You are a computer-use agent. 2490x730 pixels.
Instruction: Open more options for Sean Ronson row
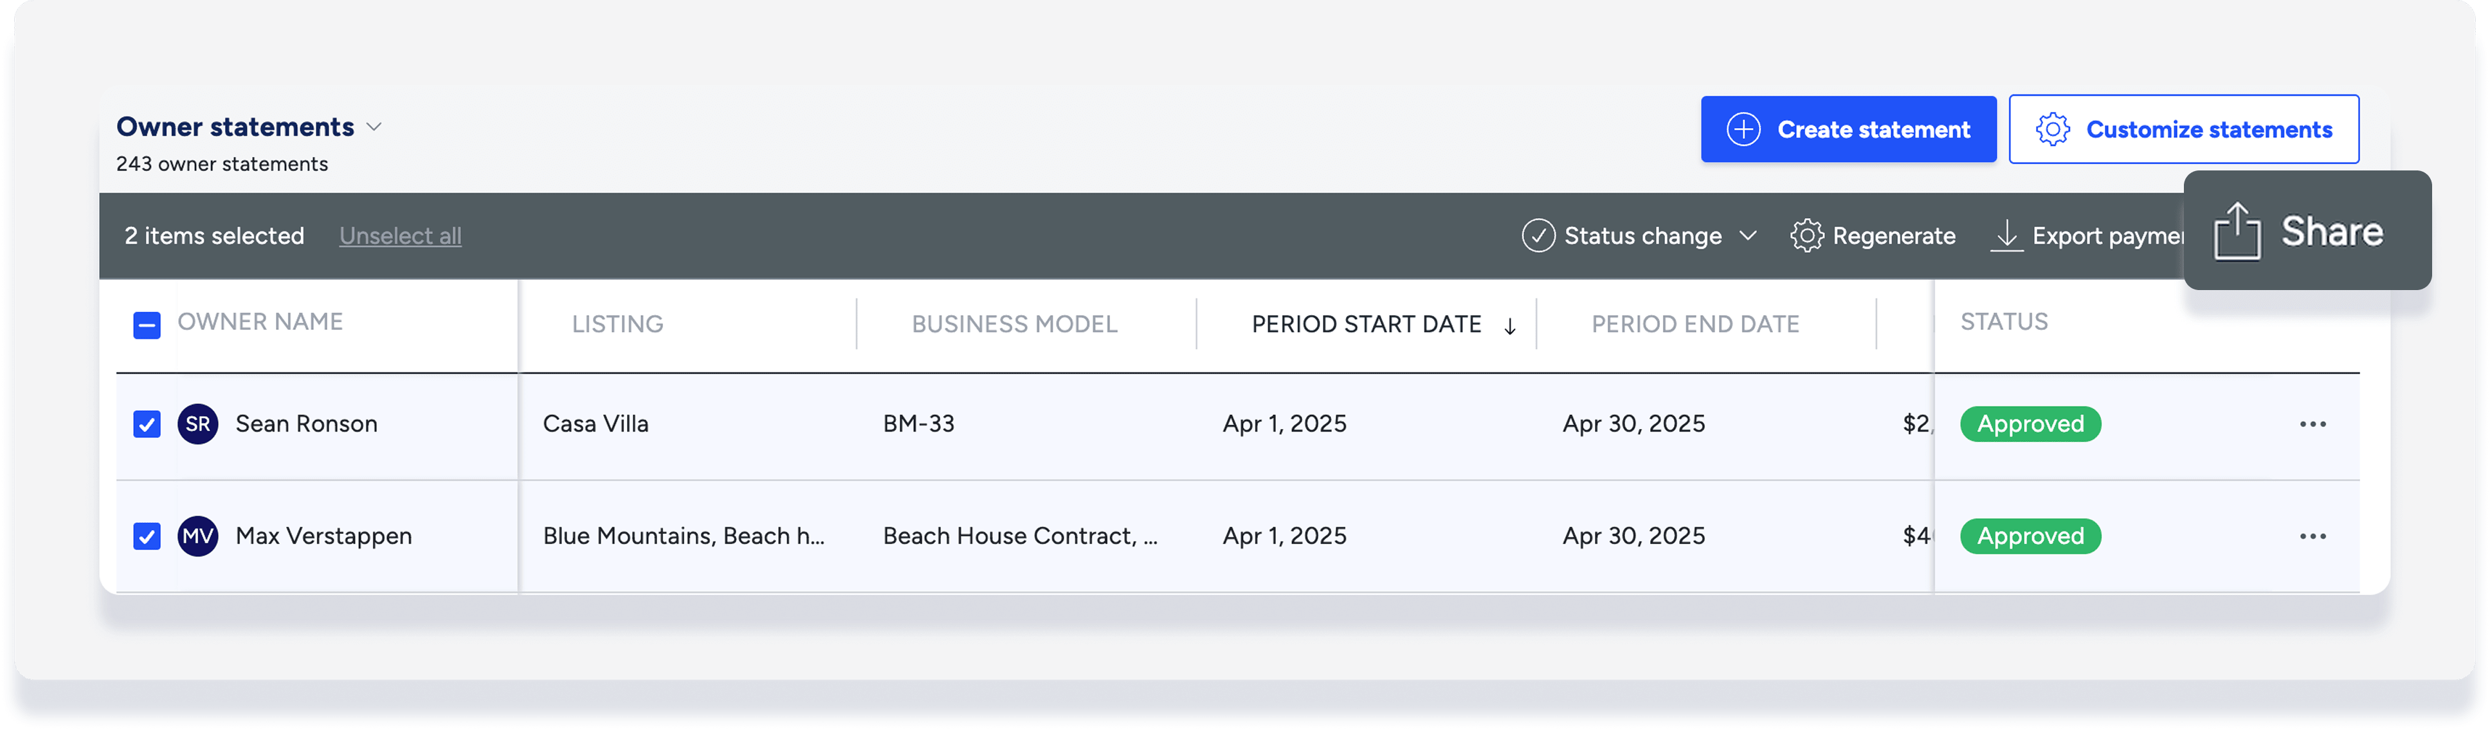2312,424
